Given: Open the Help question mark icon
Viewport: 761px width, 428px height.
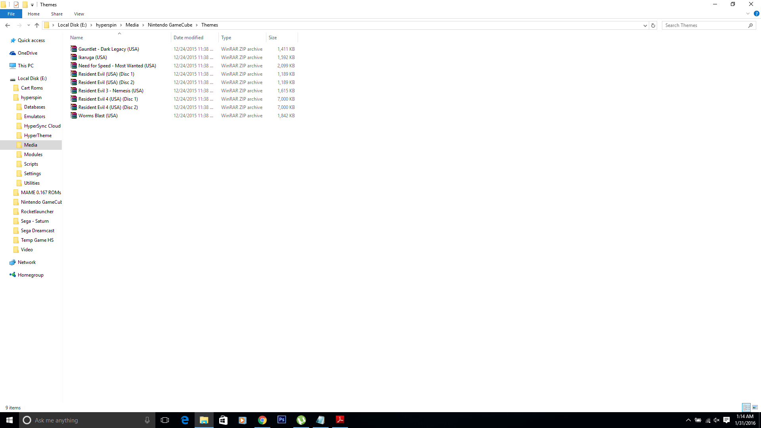Looking at the screenshot, I should [x=756, y=13].
